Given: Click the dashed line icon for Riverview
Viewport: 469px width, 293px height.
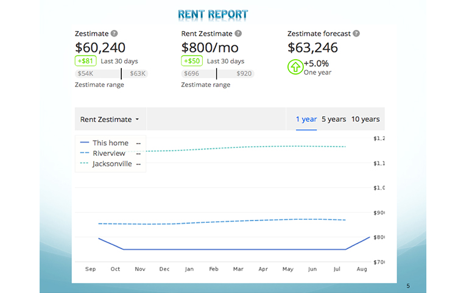Looking at the screenshot, I should coord(84,154).
